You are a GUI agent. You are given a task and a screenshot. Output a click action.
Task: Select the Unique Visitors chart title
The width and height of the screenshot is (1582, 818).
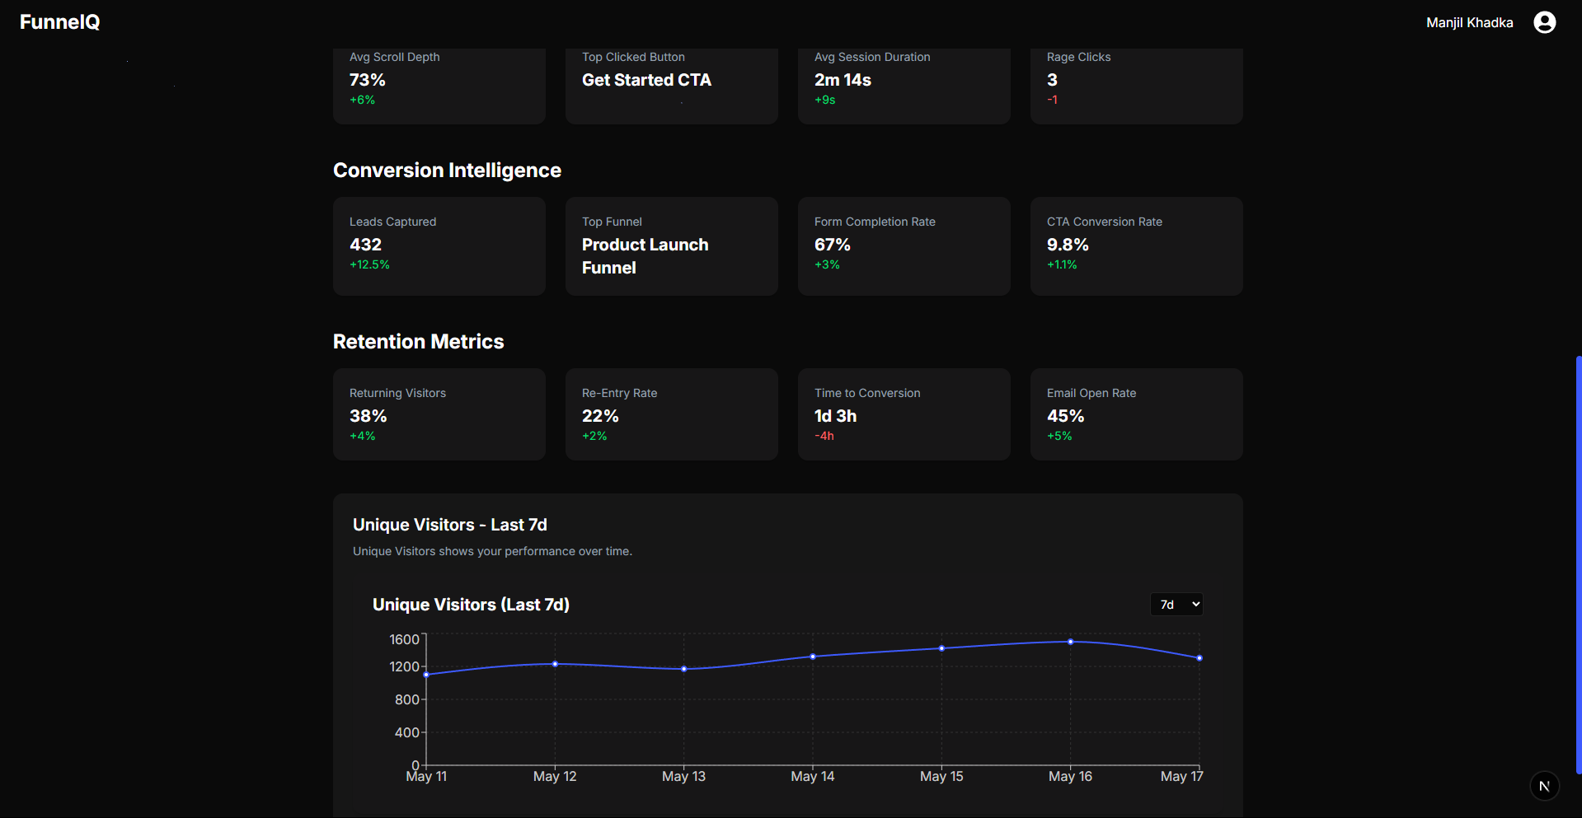pos(471,604)
